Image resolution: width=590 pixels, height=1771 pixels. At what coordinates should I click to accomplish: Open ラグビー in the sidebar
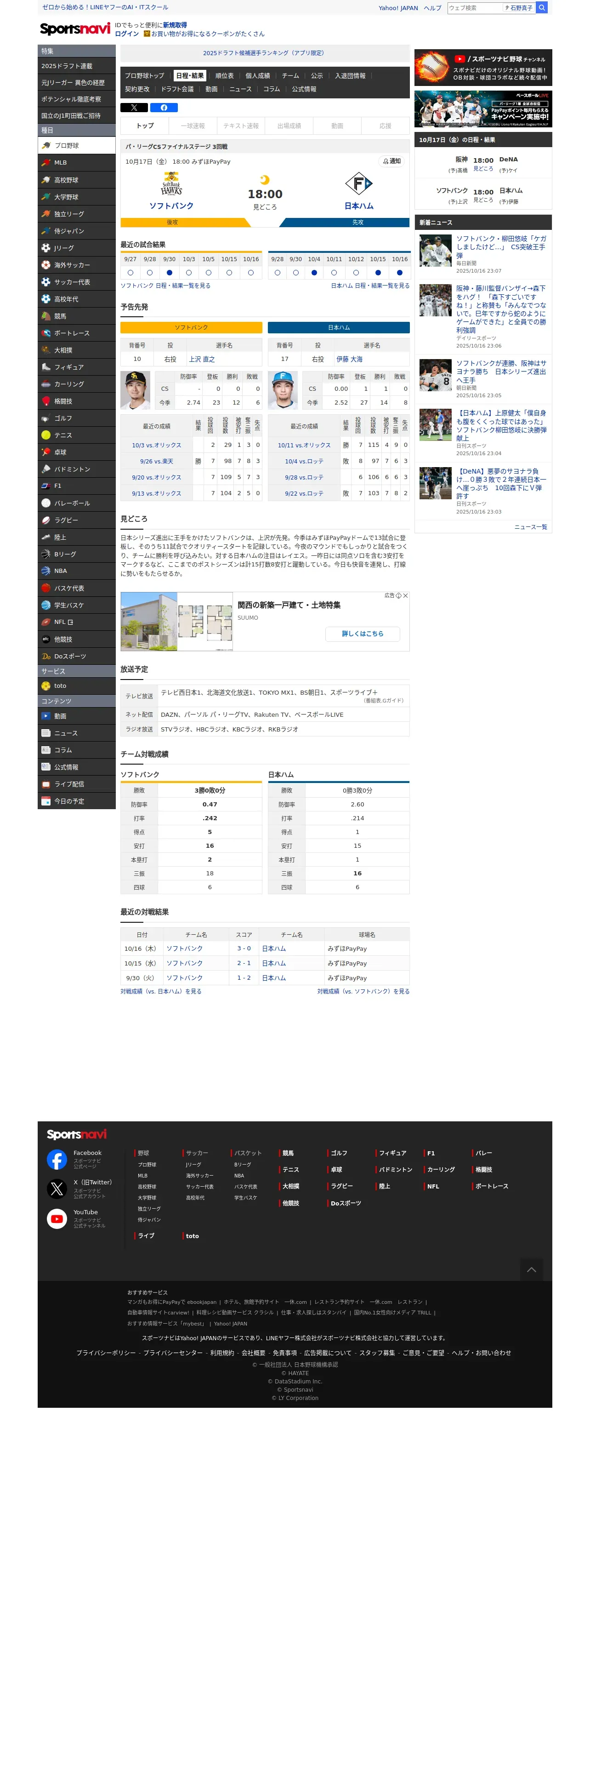point(76,520)
